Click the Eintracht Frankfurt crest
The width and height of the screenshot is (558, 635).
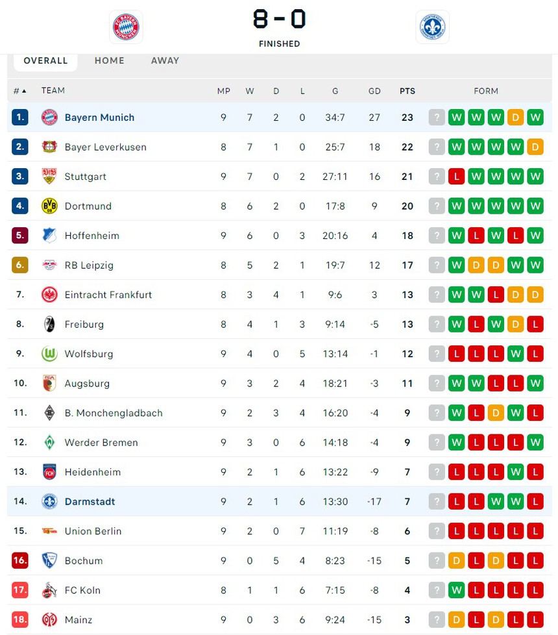click(49, 295)
